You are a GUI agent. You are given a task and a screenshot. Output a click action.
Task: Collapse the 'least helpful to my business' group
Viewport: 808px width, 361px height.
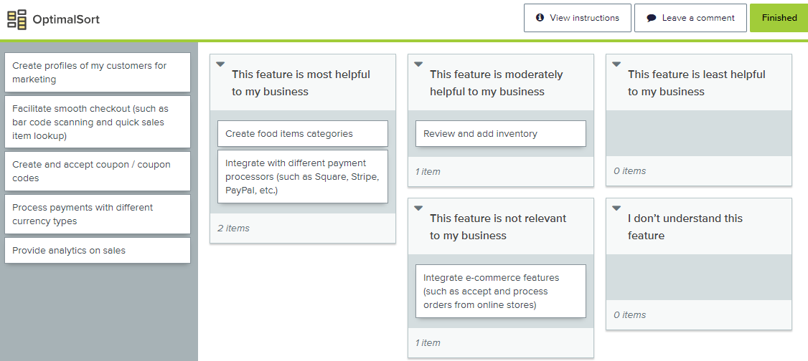click(616, 64)
